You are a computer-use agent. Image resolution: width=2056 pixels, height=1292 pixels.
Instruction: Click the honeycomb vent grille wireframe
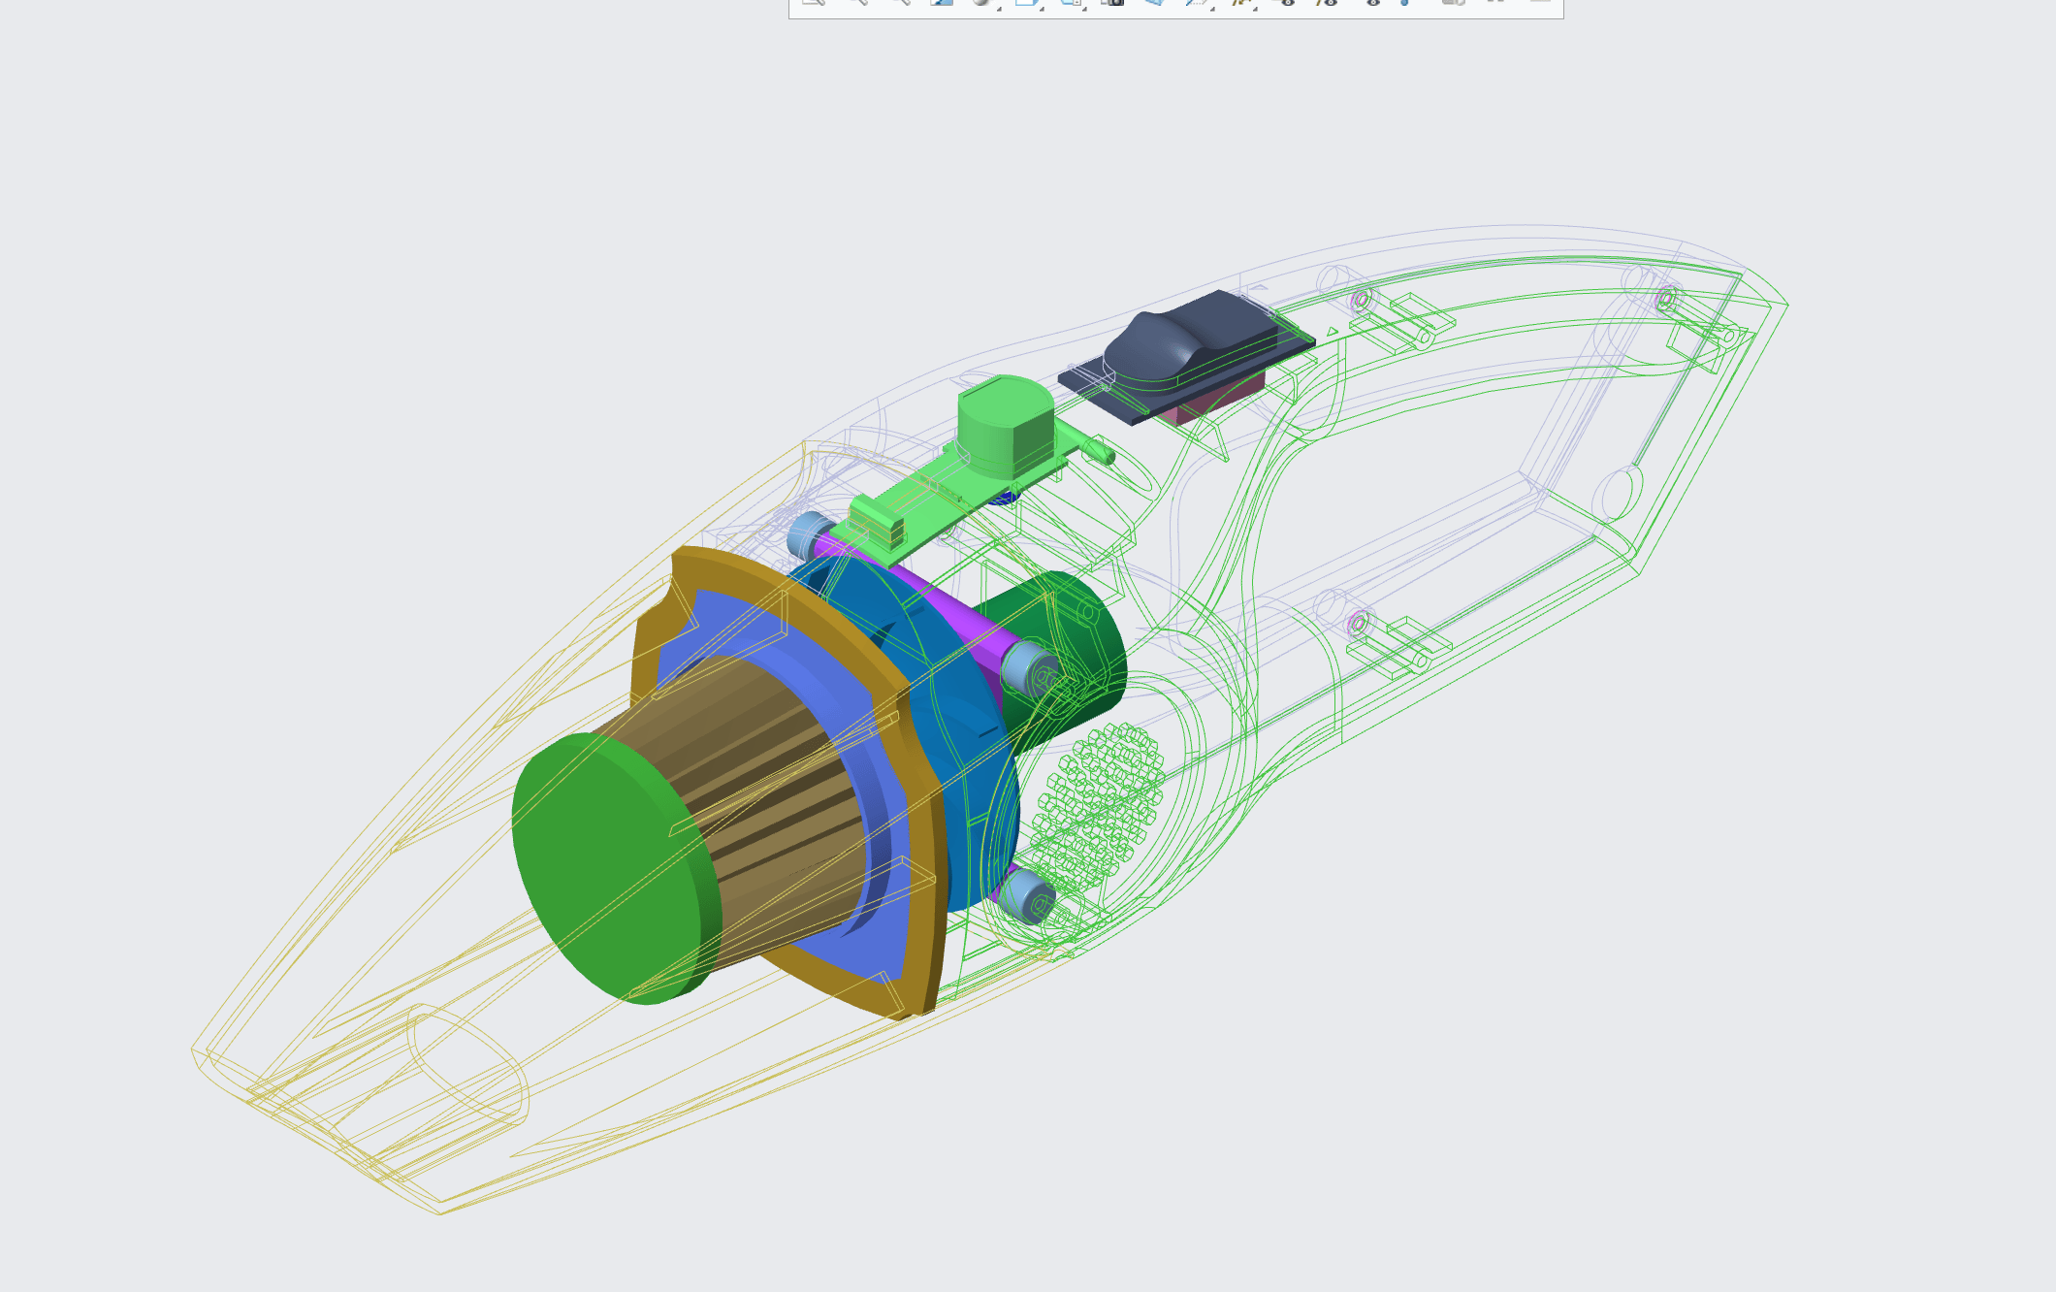click(1098, 810)
